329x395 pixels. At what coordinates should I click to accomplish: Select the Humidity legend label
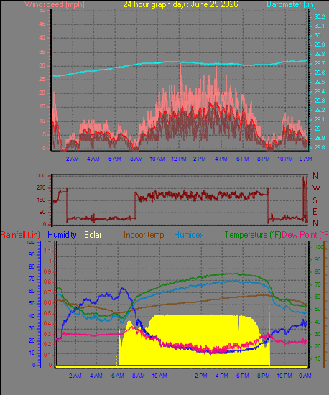click(62, 235)
